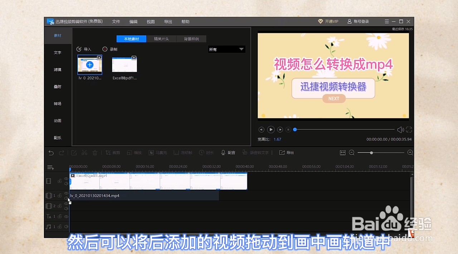Open the 转场 transitions panel
Viewport: 458px width, 254px height.
[57, 103]
